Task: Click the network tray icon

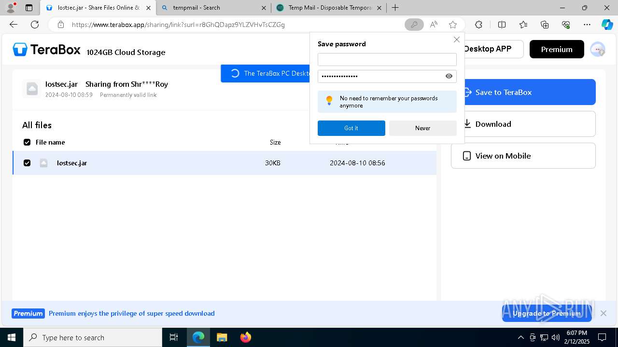Action: click(x=544, y=337)
